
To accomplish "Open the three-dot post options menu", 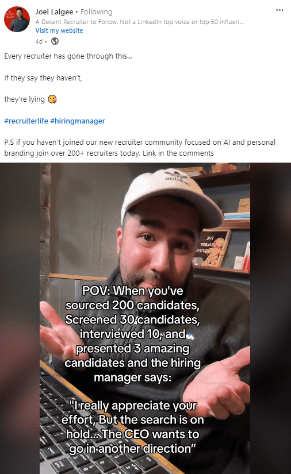I will pyautogui.click(x=279, y=10).
